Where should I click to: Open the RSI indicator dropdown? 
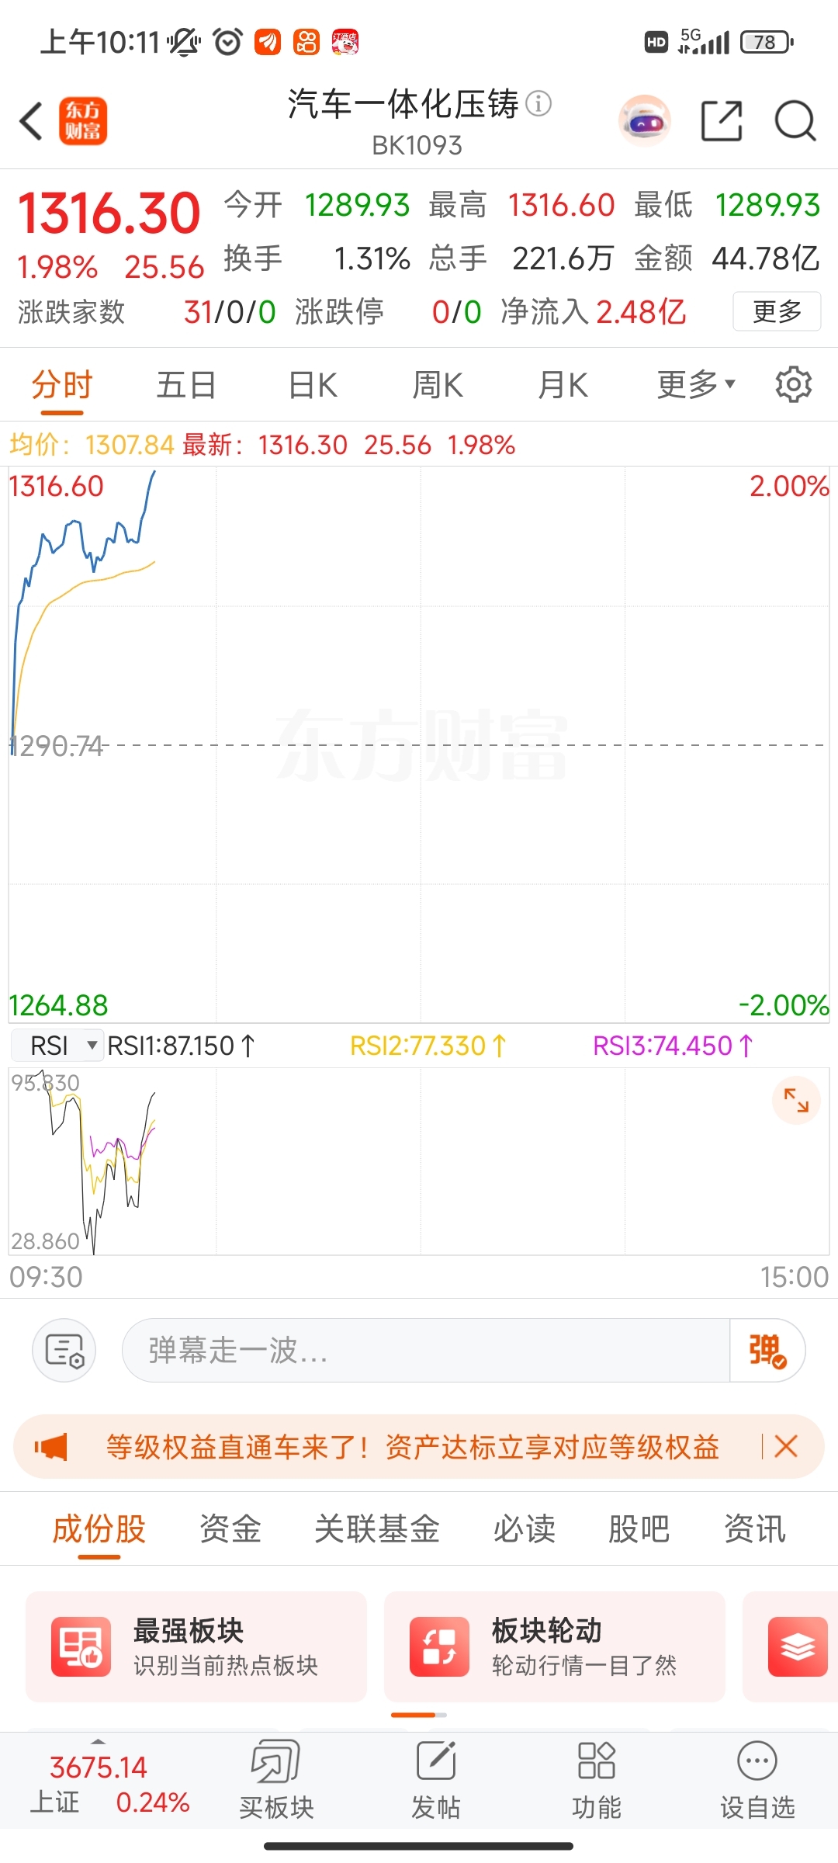(57, 1046)
